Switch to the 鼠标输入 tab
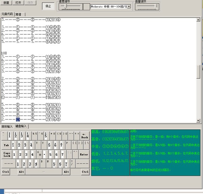This screenshot has height=194, width=203. tap(7, 126)
